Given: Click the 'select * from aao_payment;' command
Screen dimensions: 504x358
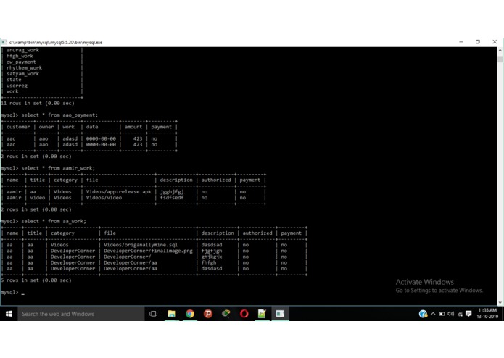Looking at the screenshot, I should [59, 115].
